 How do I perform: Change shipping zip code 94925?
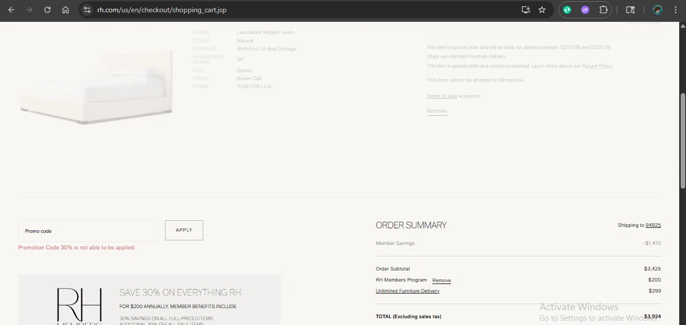click(x=653, y=225)
